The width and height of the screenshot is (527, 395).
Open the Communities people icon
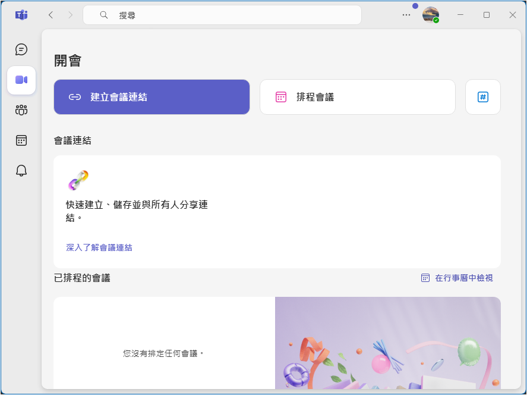click(x=21, y=110)
